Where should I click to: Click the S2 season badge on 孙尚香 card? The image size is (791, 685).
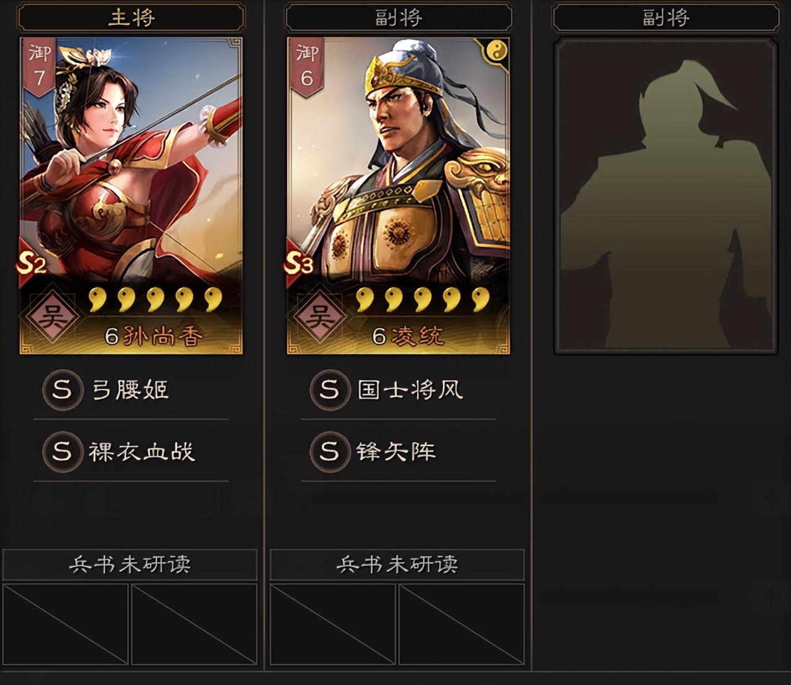31,264
